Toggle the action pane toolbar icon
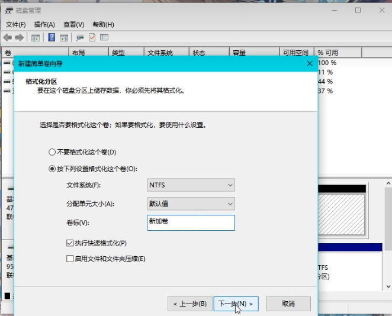This screenshot has width=392, height=316. click(x=64, y=38)
